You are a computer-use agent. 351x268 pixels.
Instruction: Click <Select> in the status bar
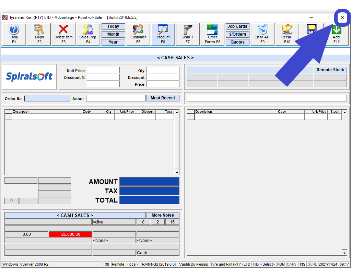[268, 264]
